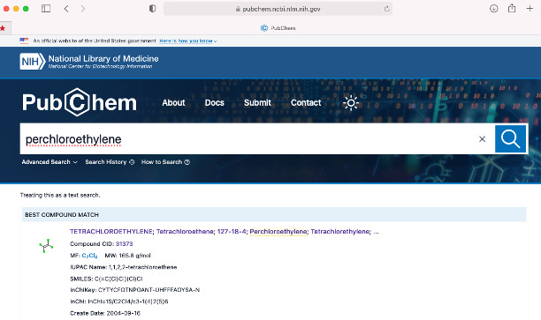Viewport: 541px width, 320px height.
Task: Click the privacy shield icon
Action: point(152,9)
